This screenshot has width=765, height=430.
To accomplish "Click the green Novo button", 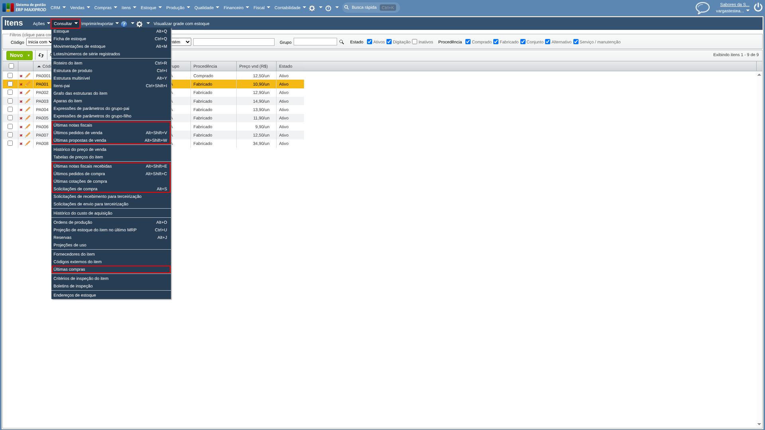I will click(16, 55).
